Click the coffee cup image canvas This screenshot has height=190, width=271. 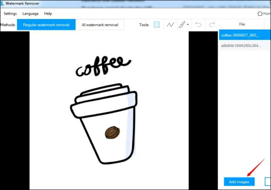point(109,111)
